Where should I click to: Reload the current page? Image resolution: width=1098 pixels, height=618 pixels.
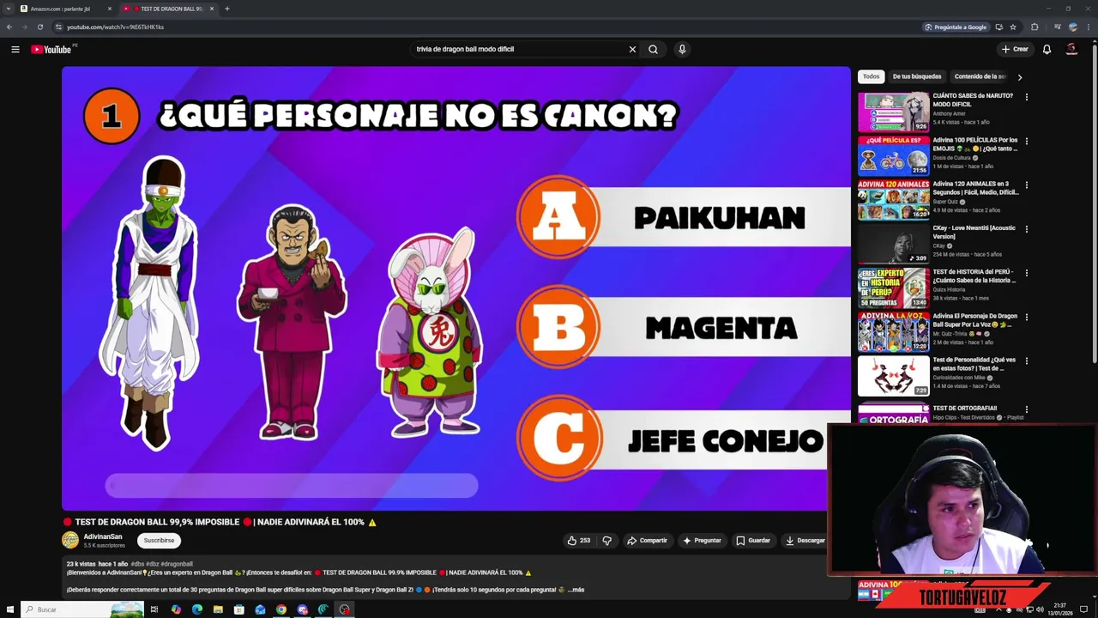(39, 27)
